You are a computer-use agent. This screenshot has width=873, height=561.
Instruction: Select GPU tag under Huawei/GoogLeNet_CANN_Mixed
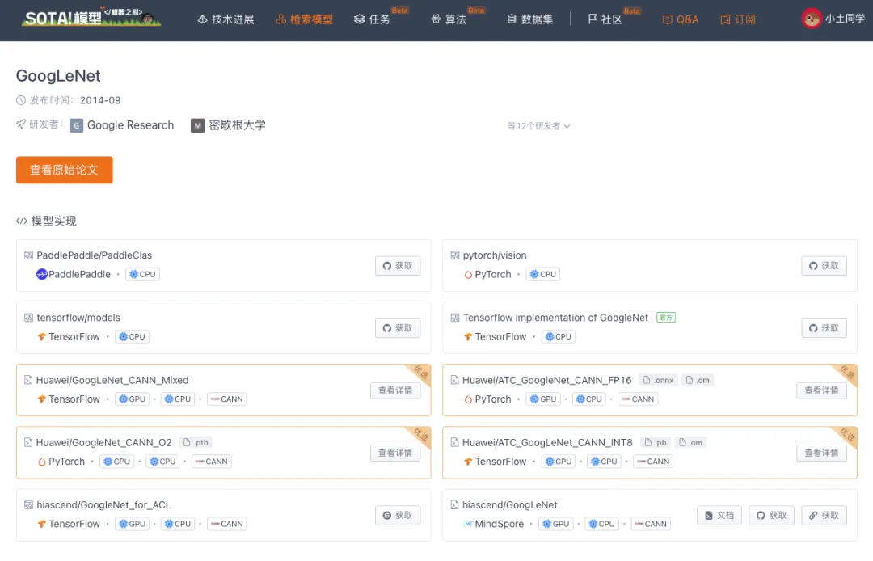(132, 399)
